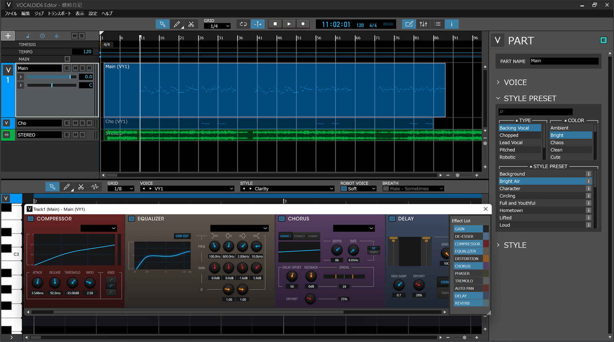
Task: Click the metronome clock icon above the tracks
Action: (x=42, y=36)
